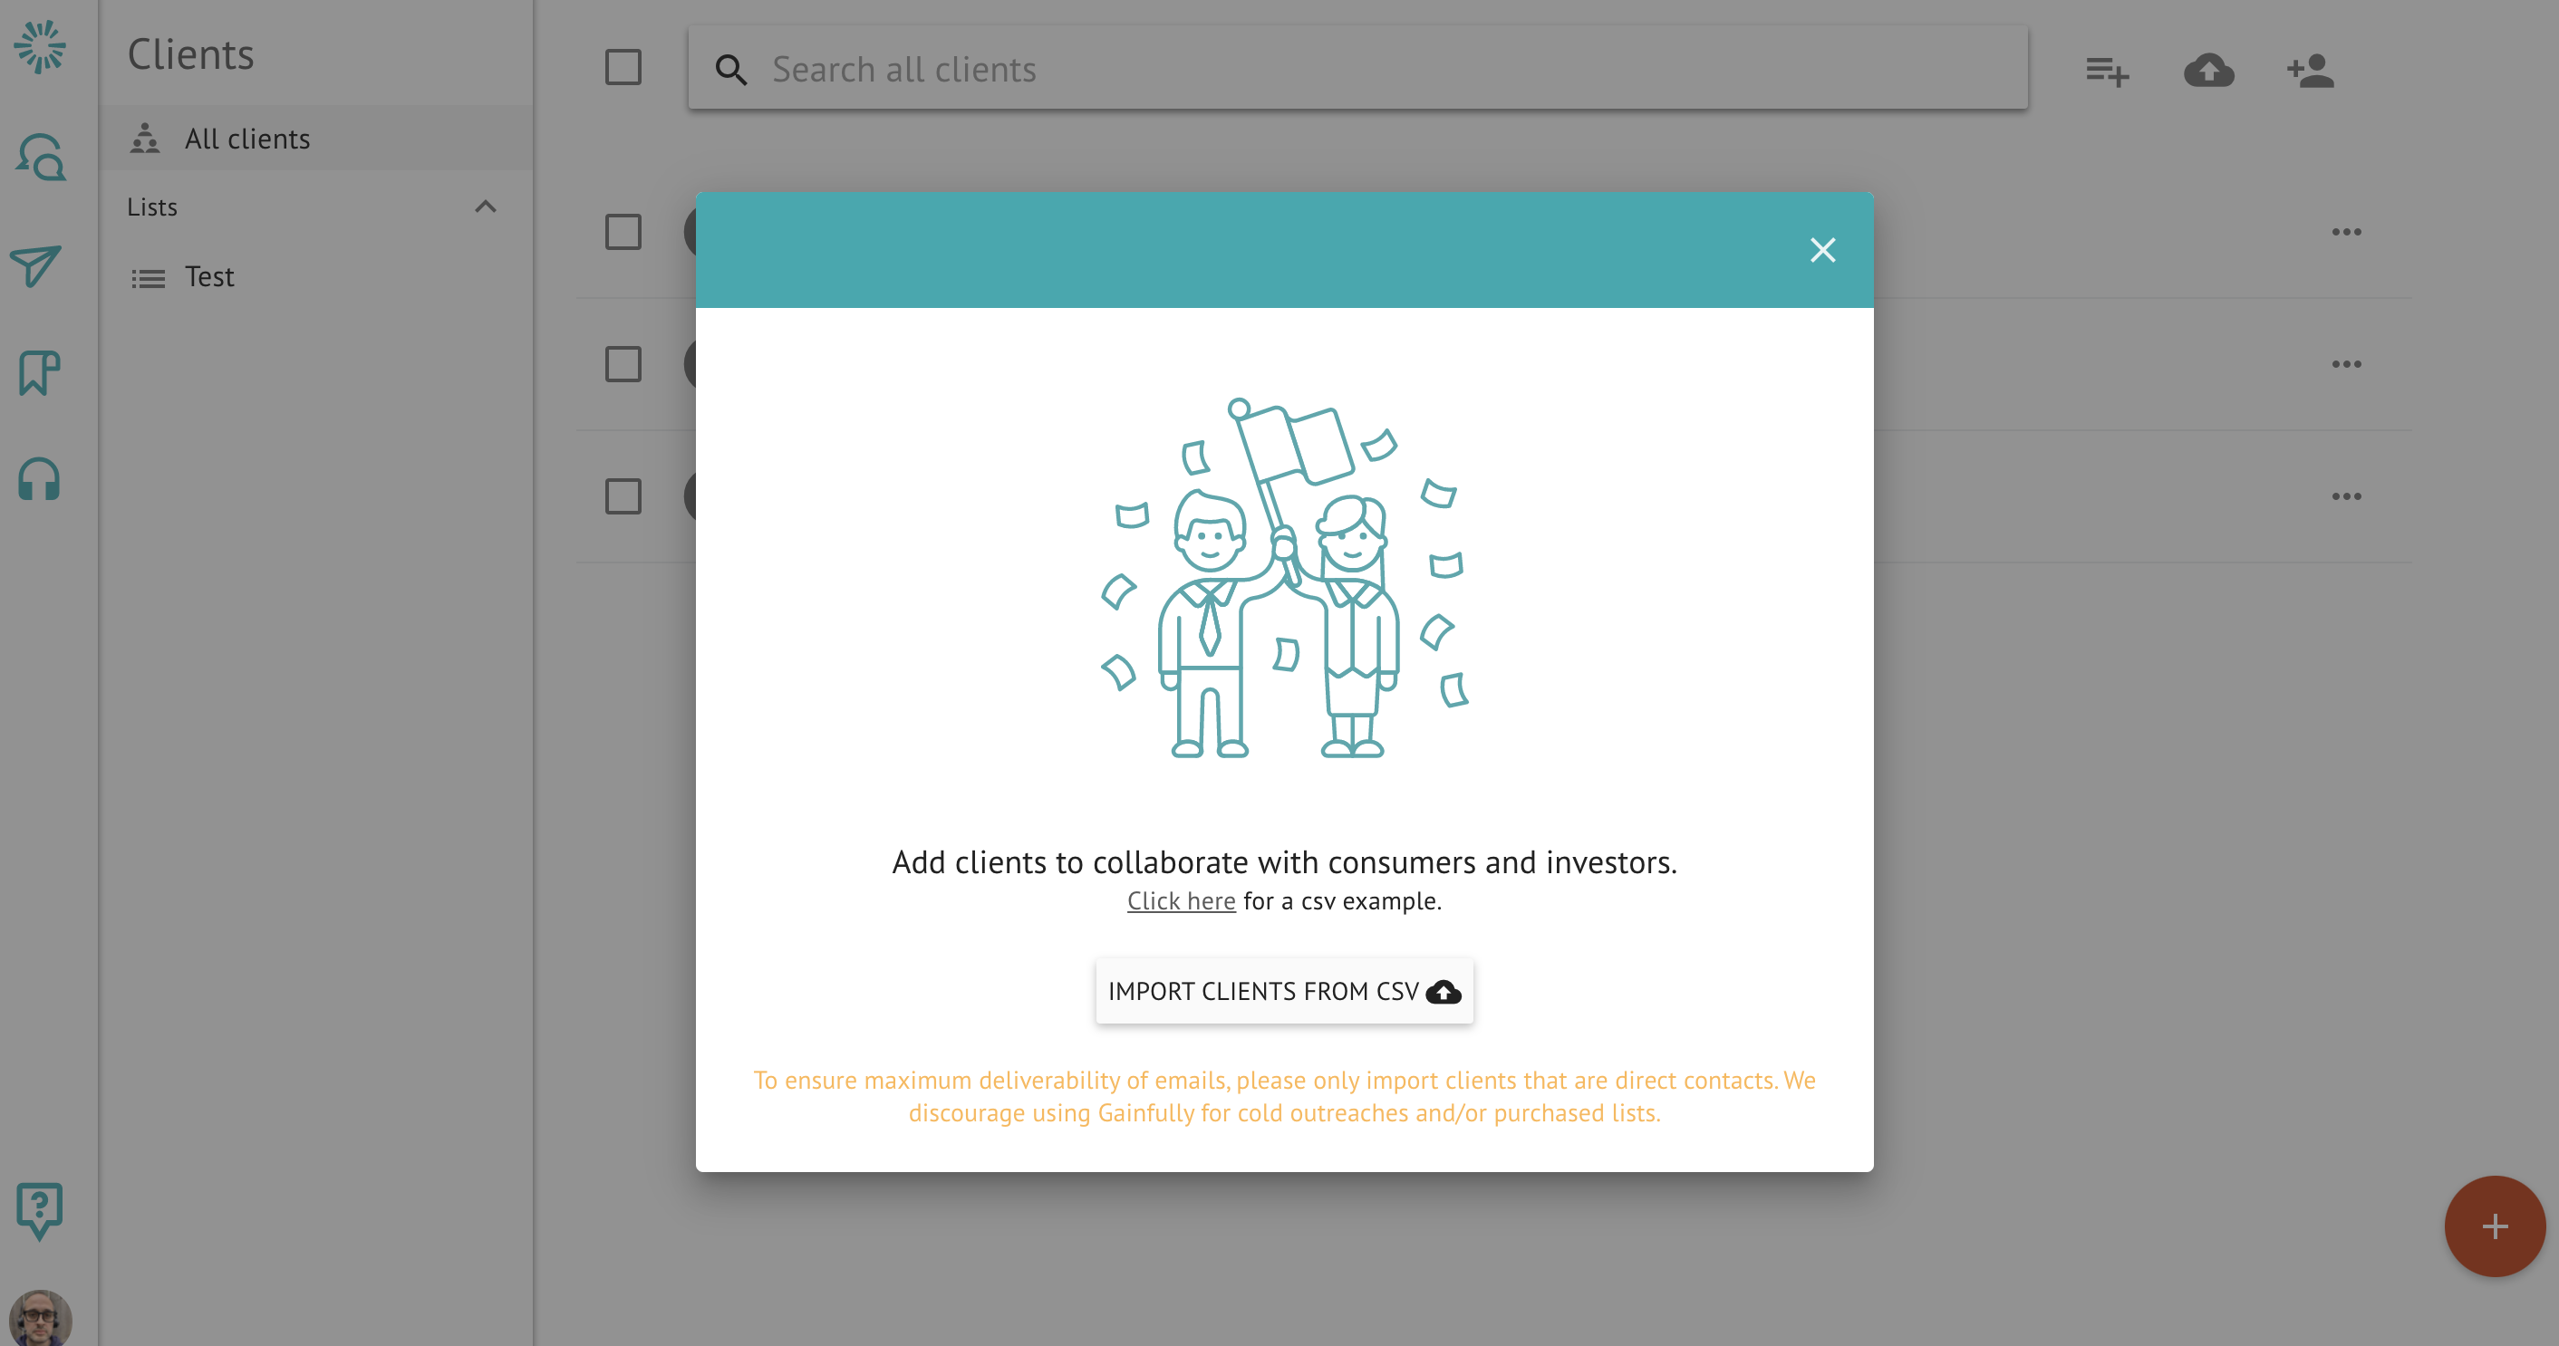Check the third client row checkbox
The width and height of the screenshot is (2559, 1346).
click(623, 496)
